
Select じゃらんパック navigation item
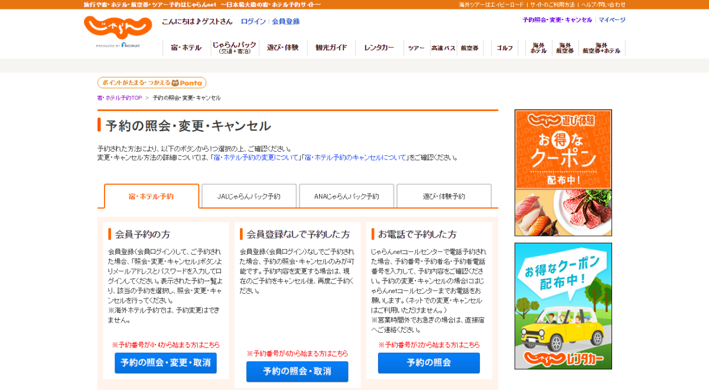[x=235, y=48]
